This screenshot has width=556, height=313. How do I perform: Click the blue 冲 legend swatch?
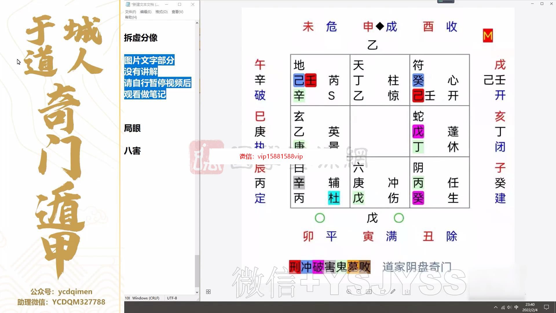pos(306,267)
